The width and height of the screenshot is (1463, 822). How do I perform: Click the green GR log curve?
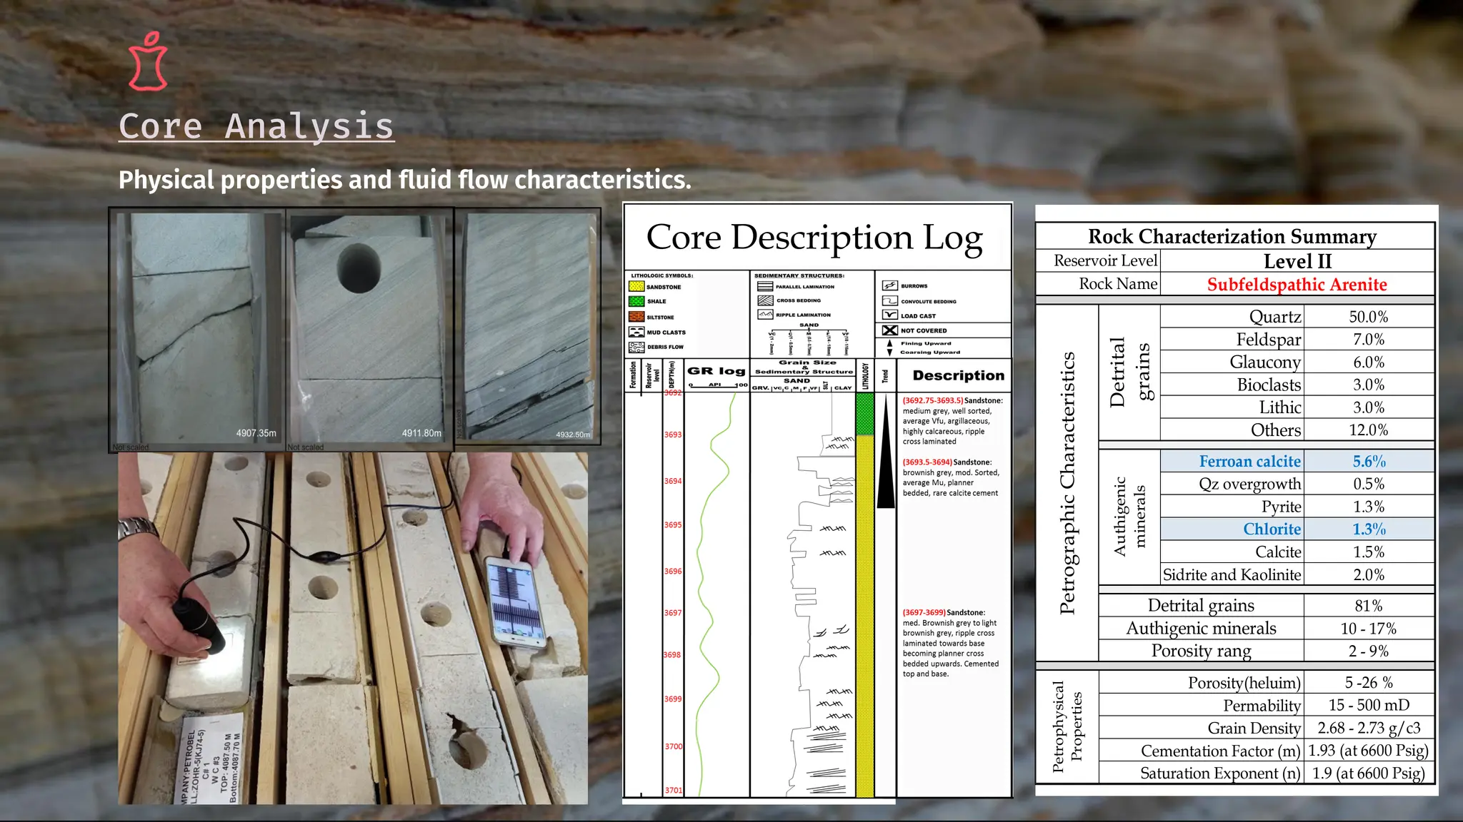click(x=714, y=592)
